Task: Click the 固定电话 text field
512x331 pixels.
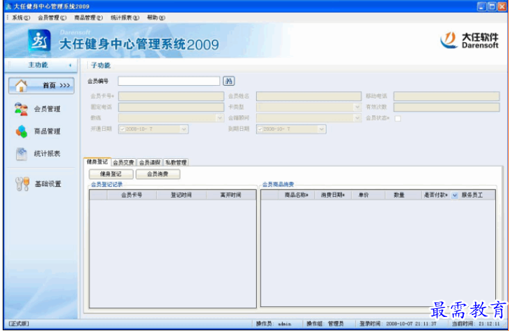Action: (171, 107)
